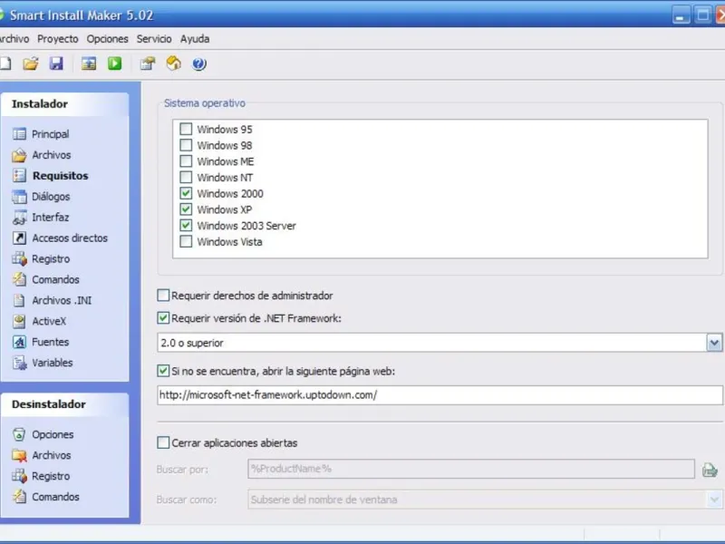Toggle the 'Si no se encuentra' web page checkbox
The width and height of the screenshot is (725, 544).
pos(163,371)
